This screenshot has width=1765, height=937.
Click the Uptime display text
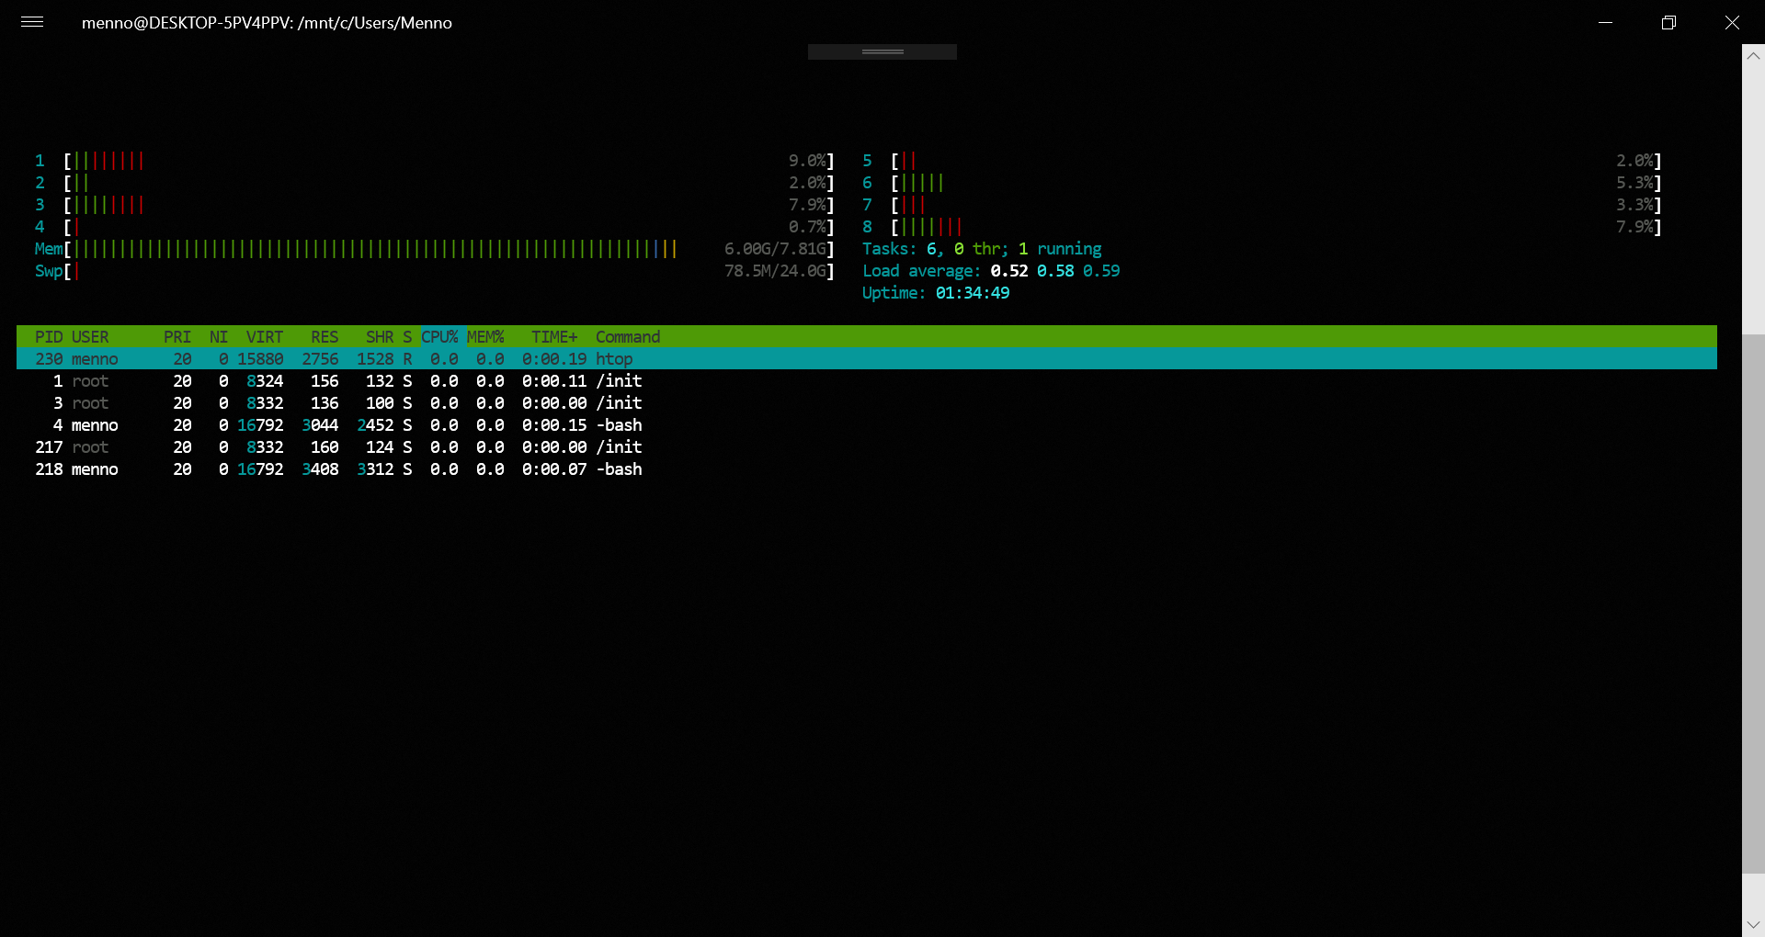935,292
